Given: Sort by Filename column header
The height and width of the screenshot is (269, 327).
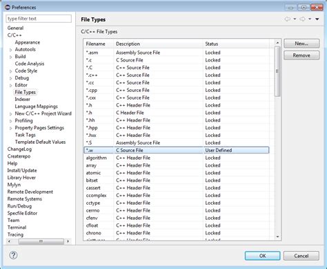Looking at the screenshot, I should (x=99, y=44).
